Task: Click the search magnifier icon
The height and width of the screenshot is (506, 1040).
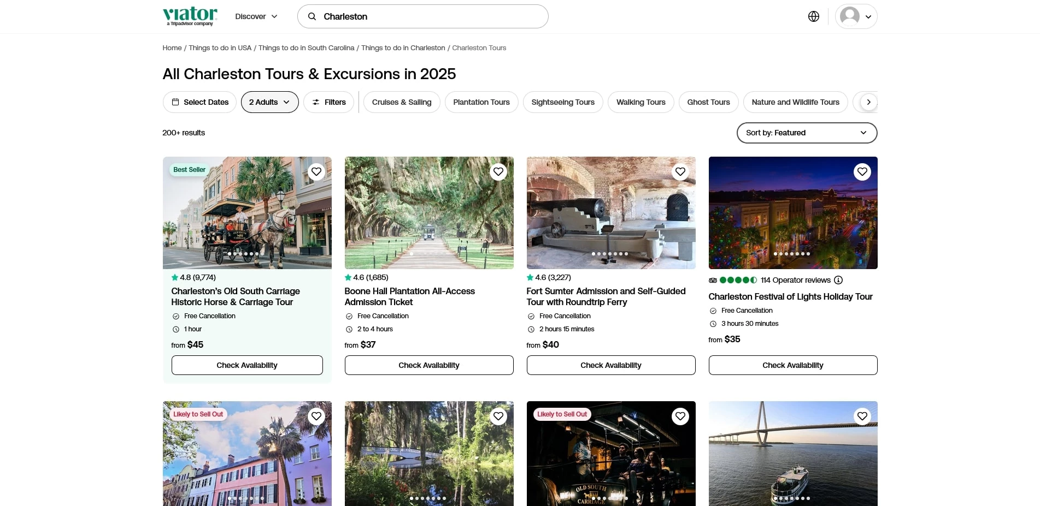Action: (312, 16)
